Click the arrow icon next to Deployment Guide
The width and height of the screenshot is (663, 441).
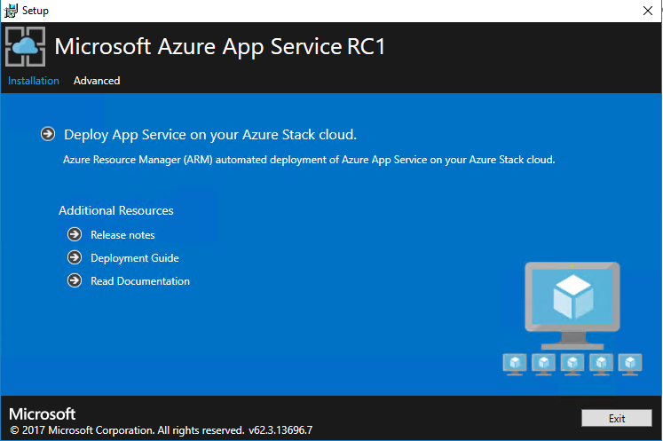point(75,257)
